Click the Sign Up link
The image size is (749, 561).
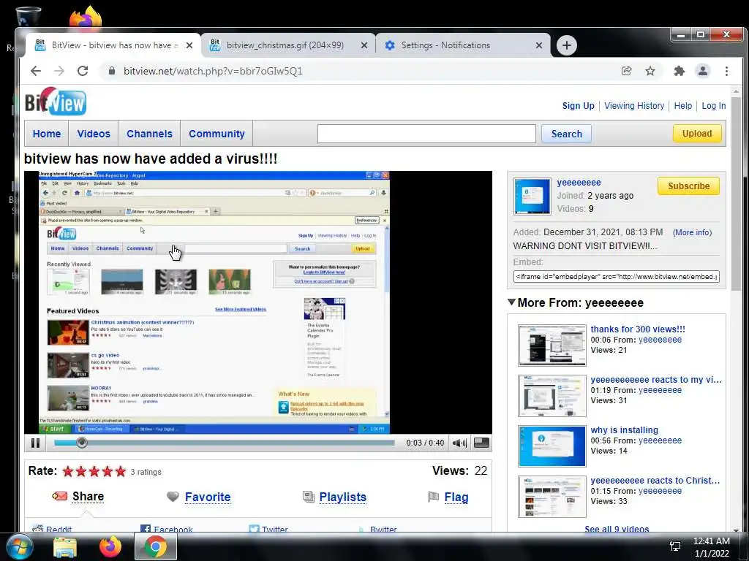(x=578, y=106)
